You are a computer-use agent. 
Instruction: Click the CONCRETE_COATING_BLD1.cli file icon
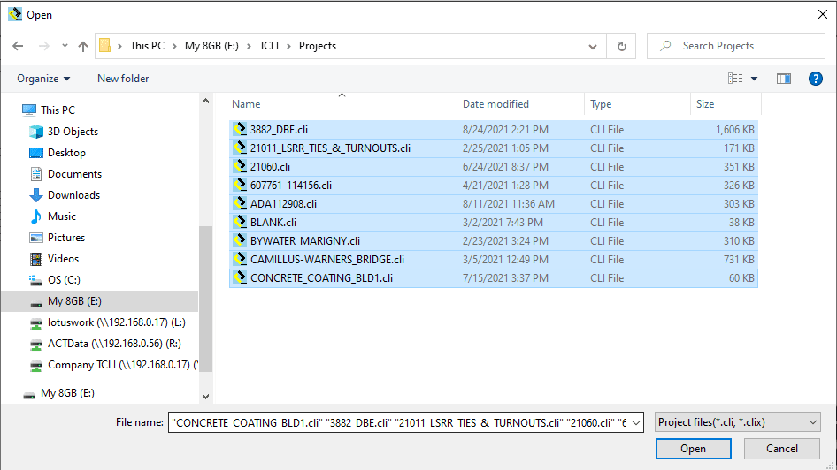click(x=240, y=278)
